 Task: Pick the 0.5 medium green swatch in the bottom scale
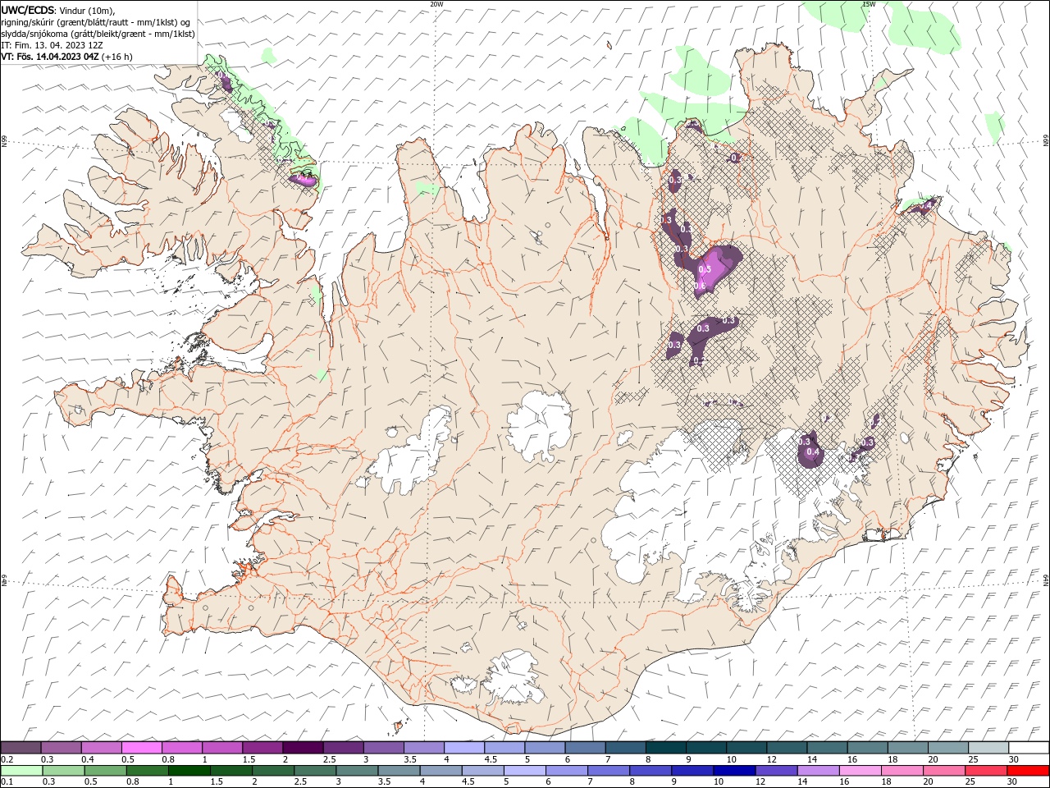[105, 771]
